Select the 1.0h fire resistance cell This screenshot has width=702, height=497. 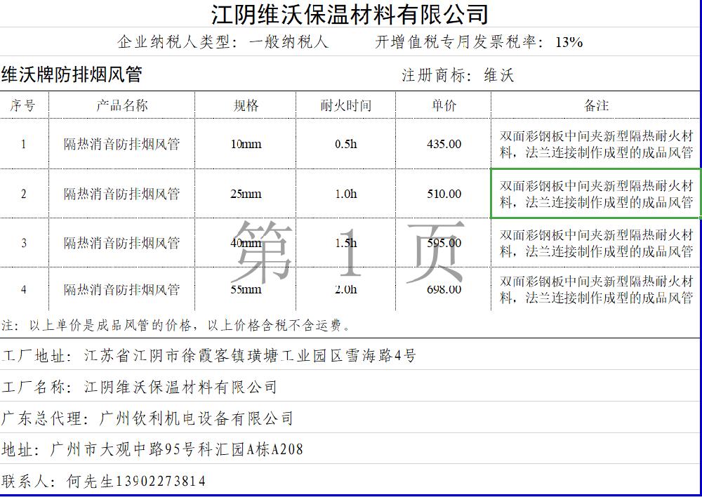tap(345, 194)
